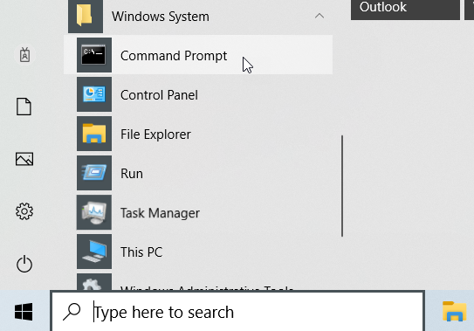Click the Control Panel icon
Screen dimensions: 474x331
pyautogui.click(x=94, y=94)
